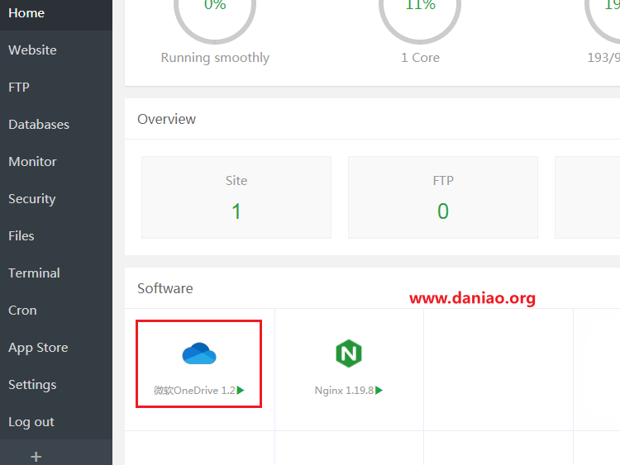Open the Nginx 1.19.8 software label
This screenshot has height=465, width=620.
tap(344, 391)
